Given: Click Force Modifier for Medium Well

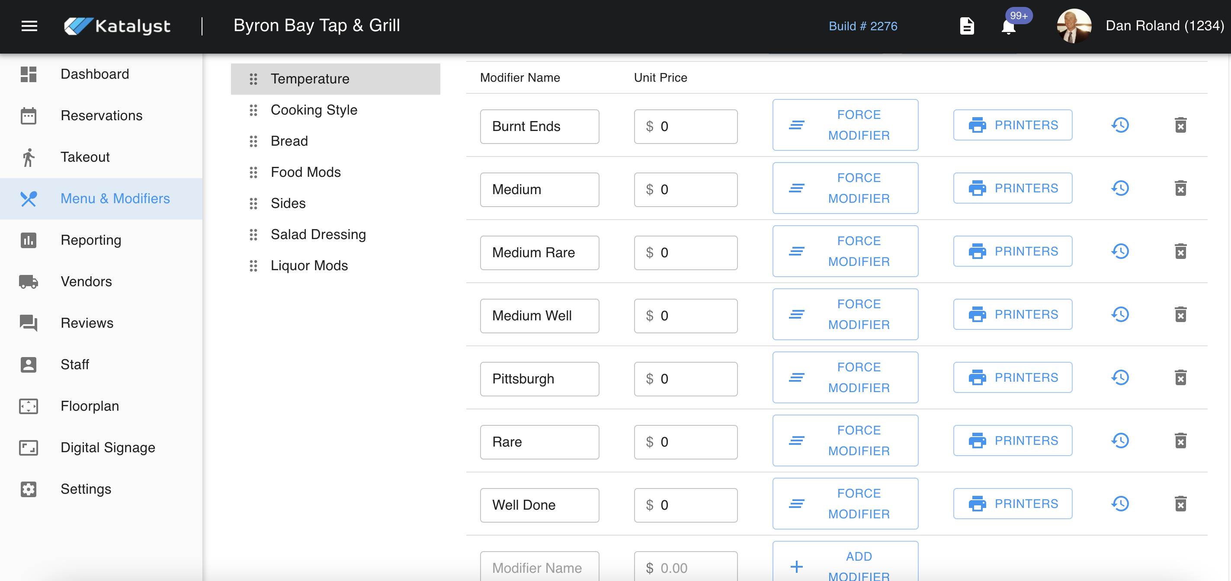Looking at the screenshot, I should tap(845, 314).
